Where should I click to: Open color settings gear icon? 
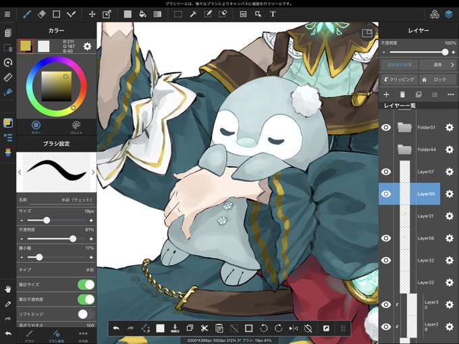[x=87, y=47]
